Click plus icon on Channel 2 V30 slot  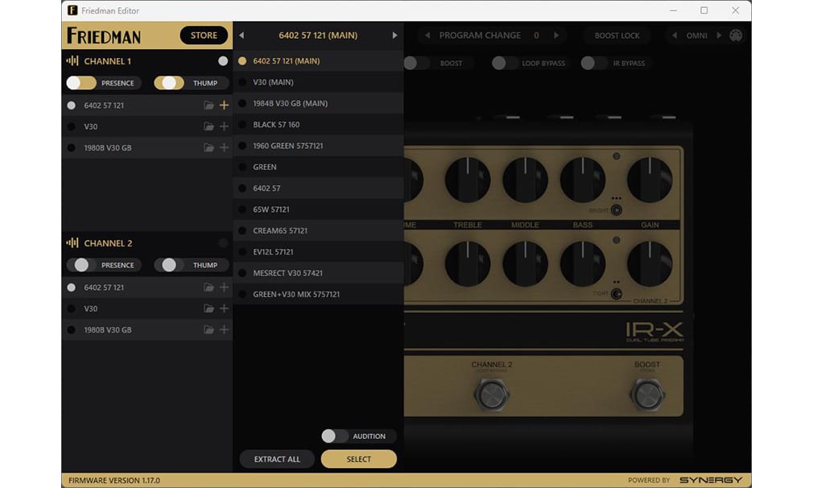(224, 308)
